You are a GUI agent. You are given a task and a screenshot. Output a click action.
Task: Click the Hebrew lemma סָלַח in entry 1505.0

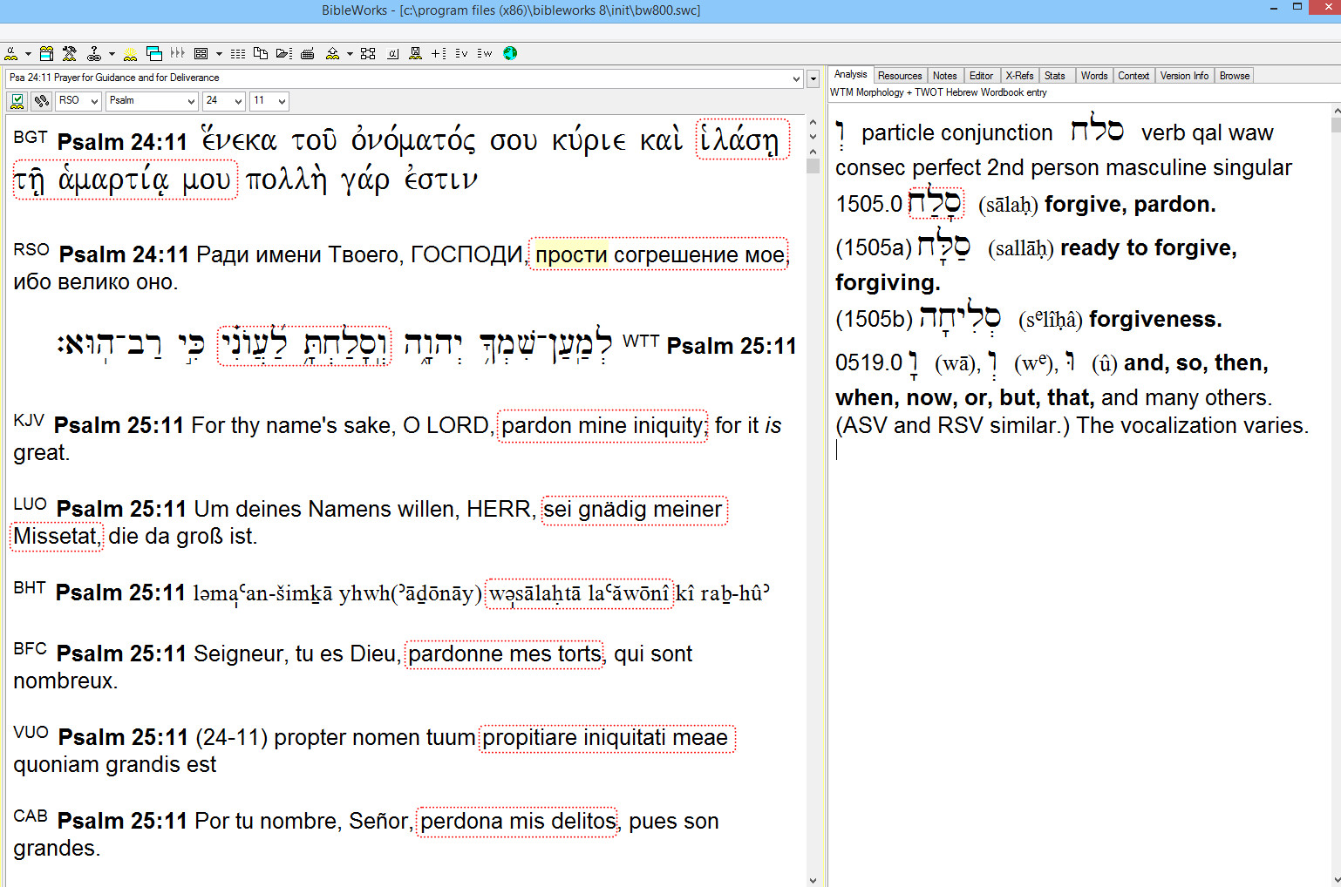coord(936,203)
